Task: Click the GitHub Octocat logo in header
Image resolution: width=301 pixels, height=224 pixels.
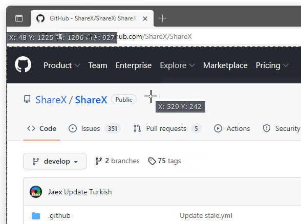Action: [x=23, y=64]
